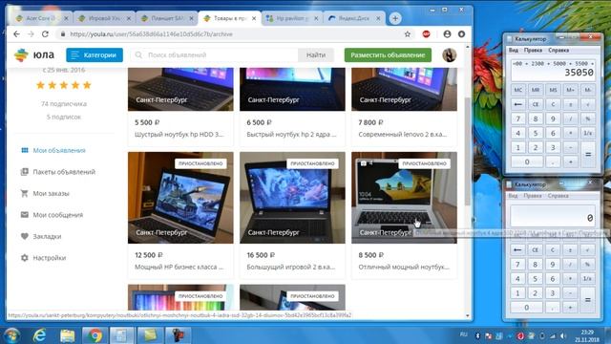Click the grid icon next to Мои объявления

25,150
